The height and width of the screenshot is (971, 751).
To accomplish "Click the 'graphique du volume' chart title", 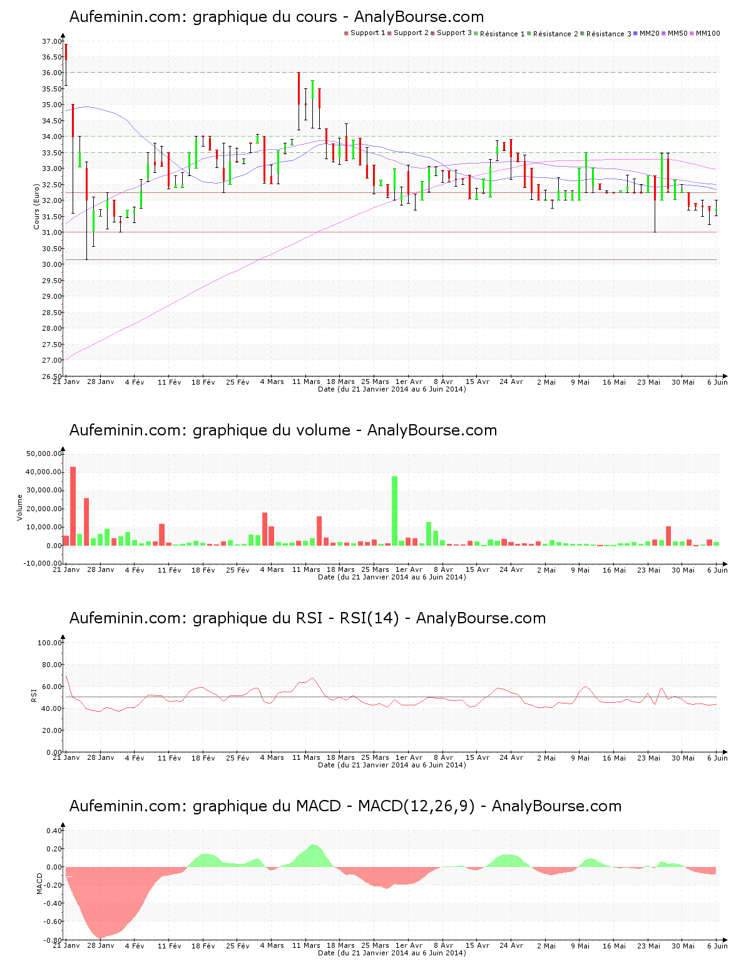I will pos(283,430).
